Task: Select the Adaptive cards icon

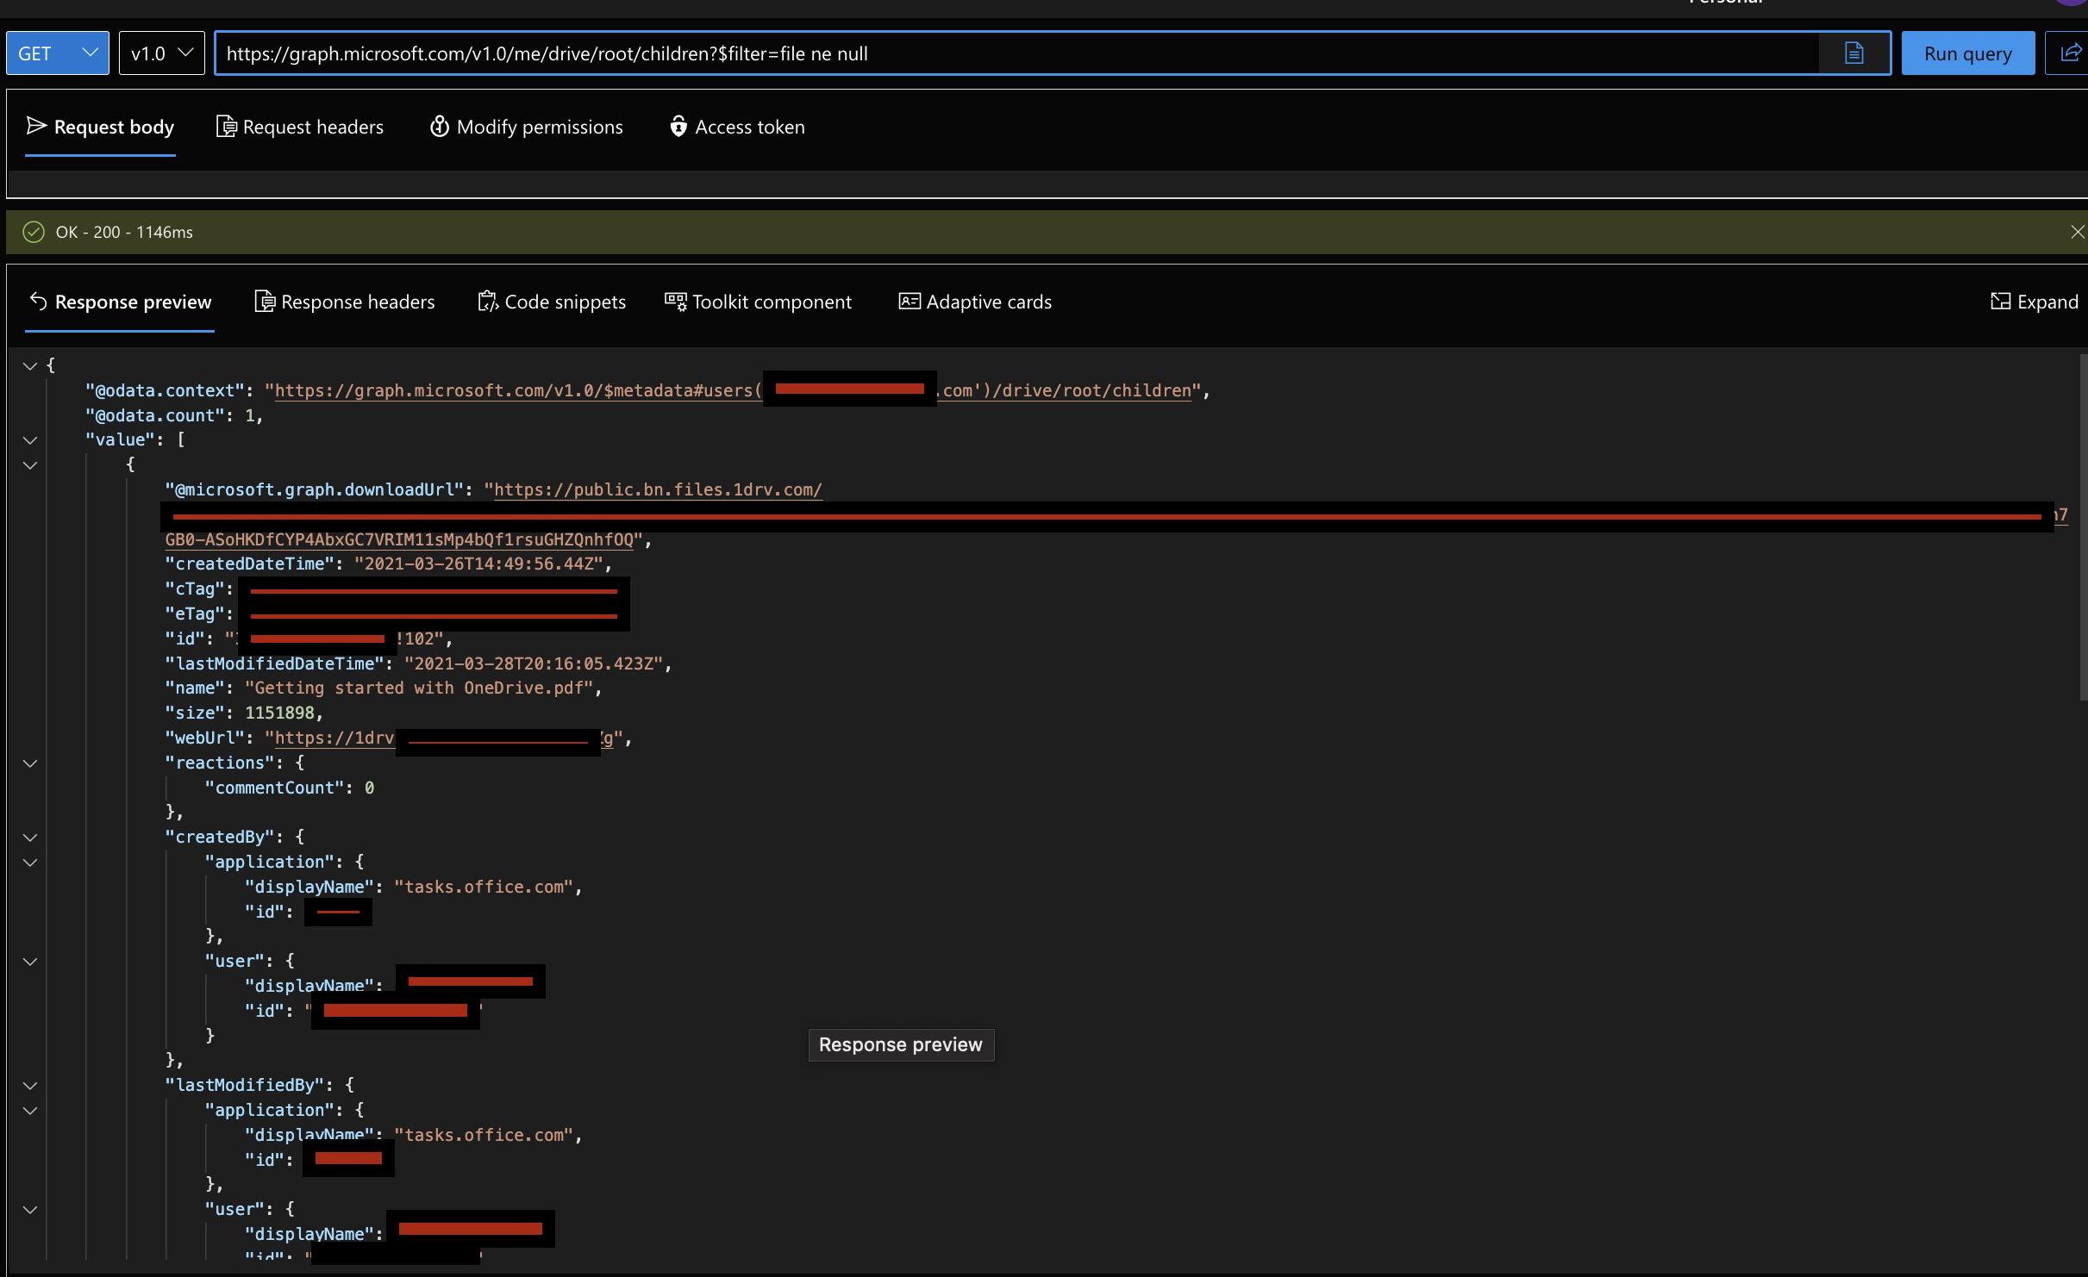Action: (x=909, y=302)
